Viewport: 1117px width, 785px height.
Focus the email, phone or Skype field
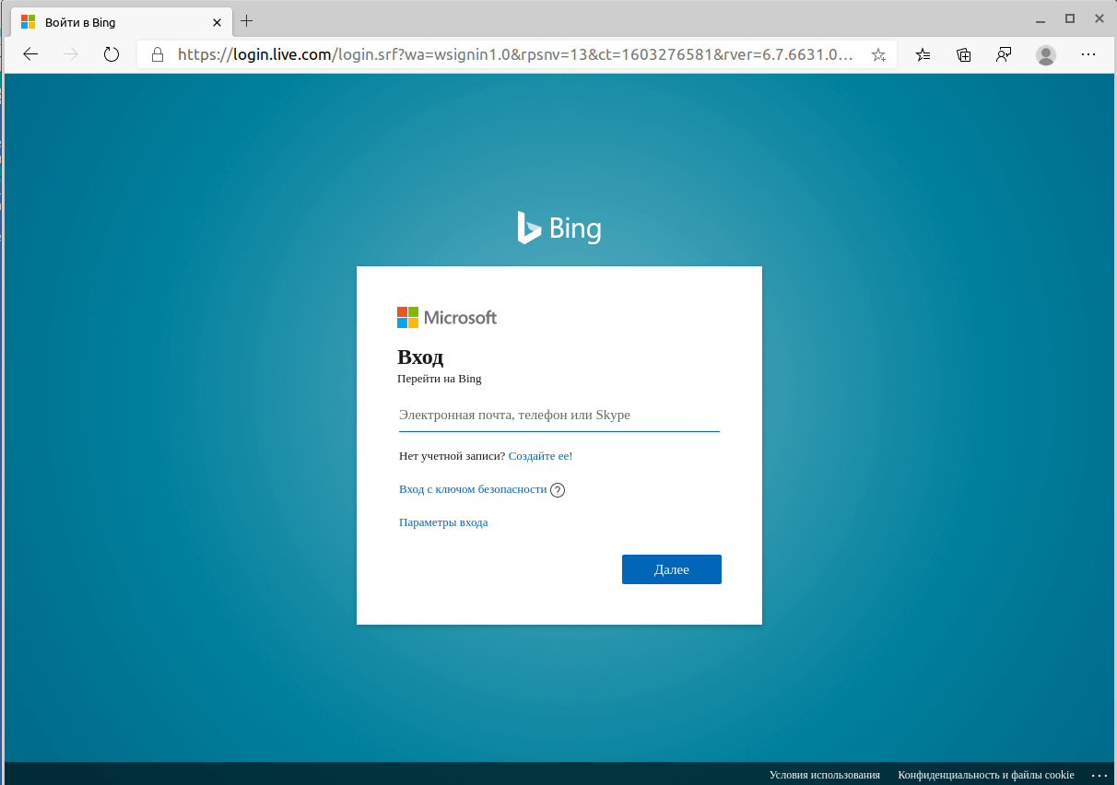coord(559,416)
